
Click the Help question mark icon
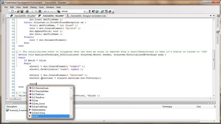[89, 11]
